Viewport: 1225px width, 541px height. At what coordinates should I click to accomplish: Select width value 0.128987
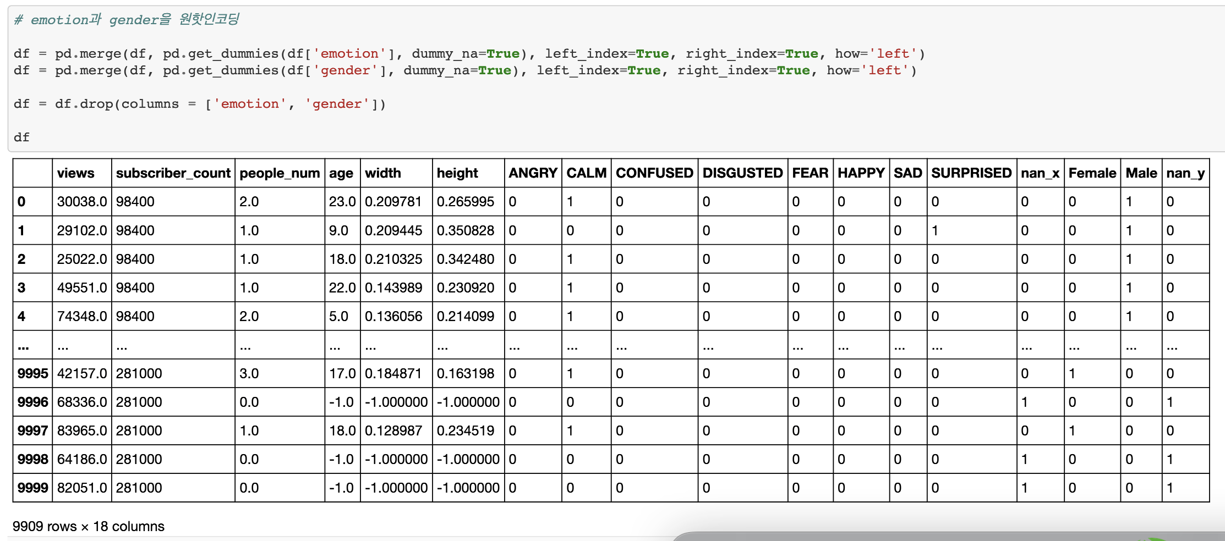[393, 430]
